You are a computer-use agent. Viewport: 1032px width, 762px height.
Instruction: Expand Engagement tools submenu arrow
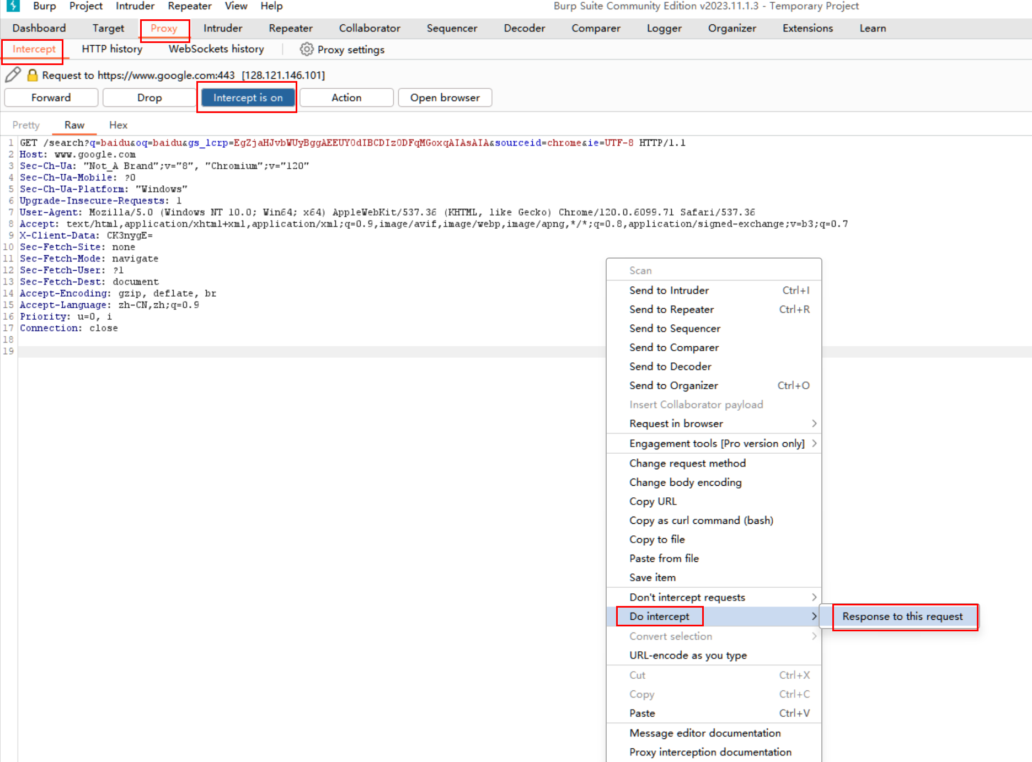[x=814, y=443]
